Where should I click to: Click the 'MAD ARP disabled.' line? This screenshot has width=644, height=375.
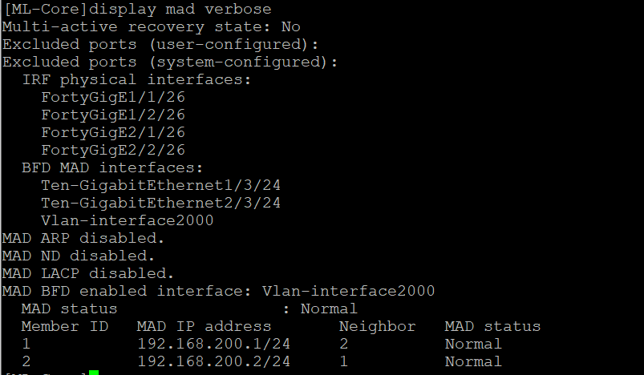(x=83, y=238)
